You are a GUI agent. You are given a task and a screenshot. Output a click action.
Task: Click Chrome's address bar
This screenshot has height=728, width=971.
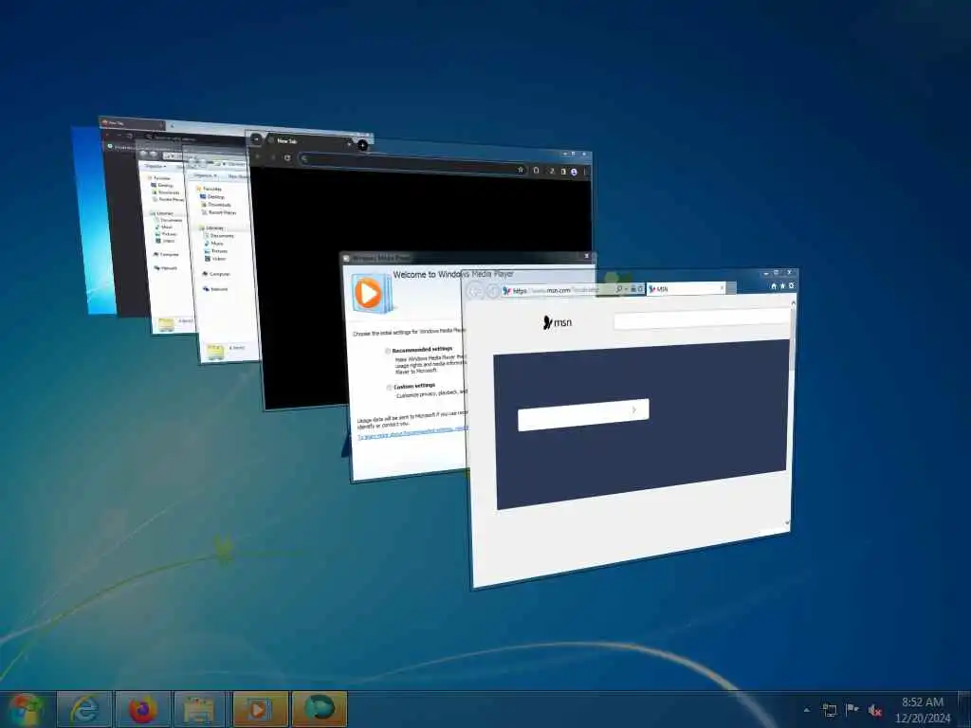(x=413, y=163)
